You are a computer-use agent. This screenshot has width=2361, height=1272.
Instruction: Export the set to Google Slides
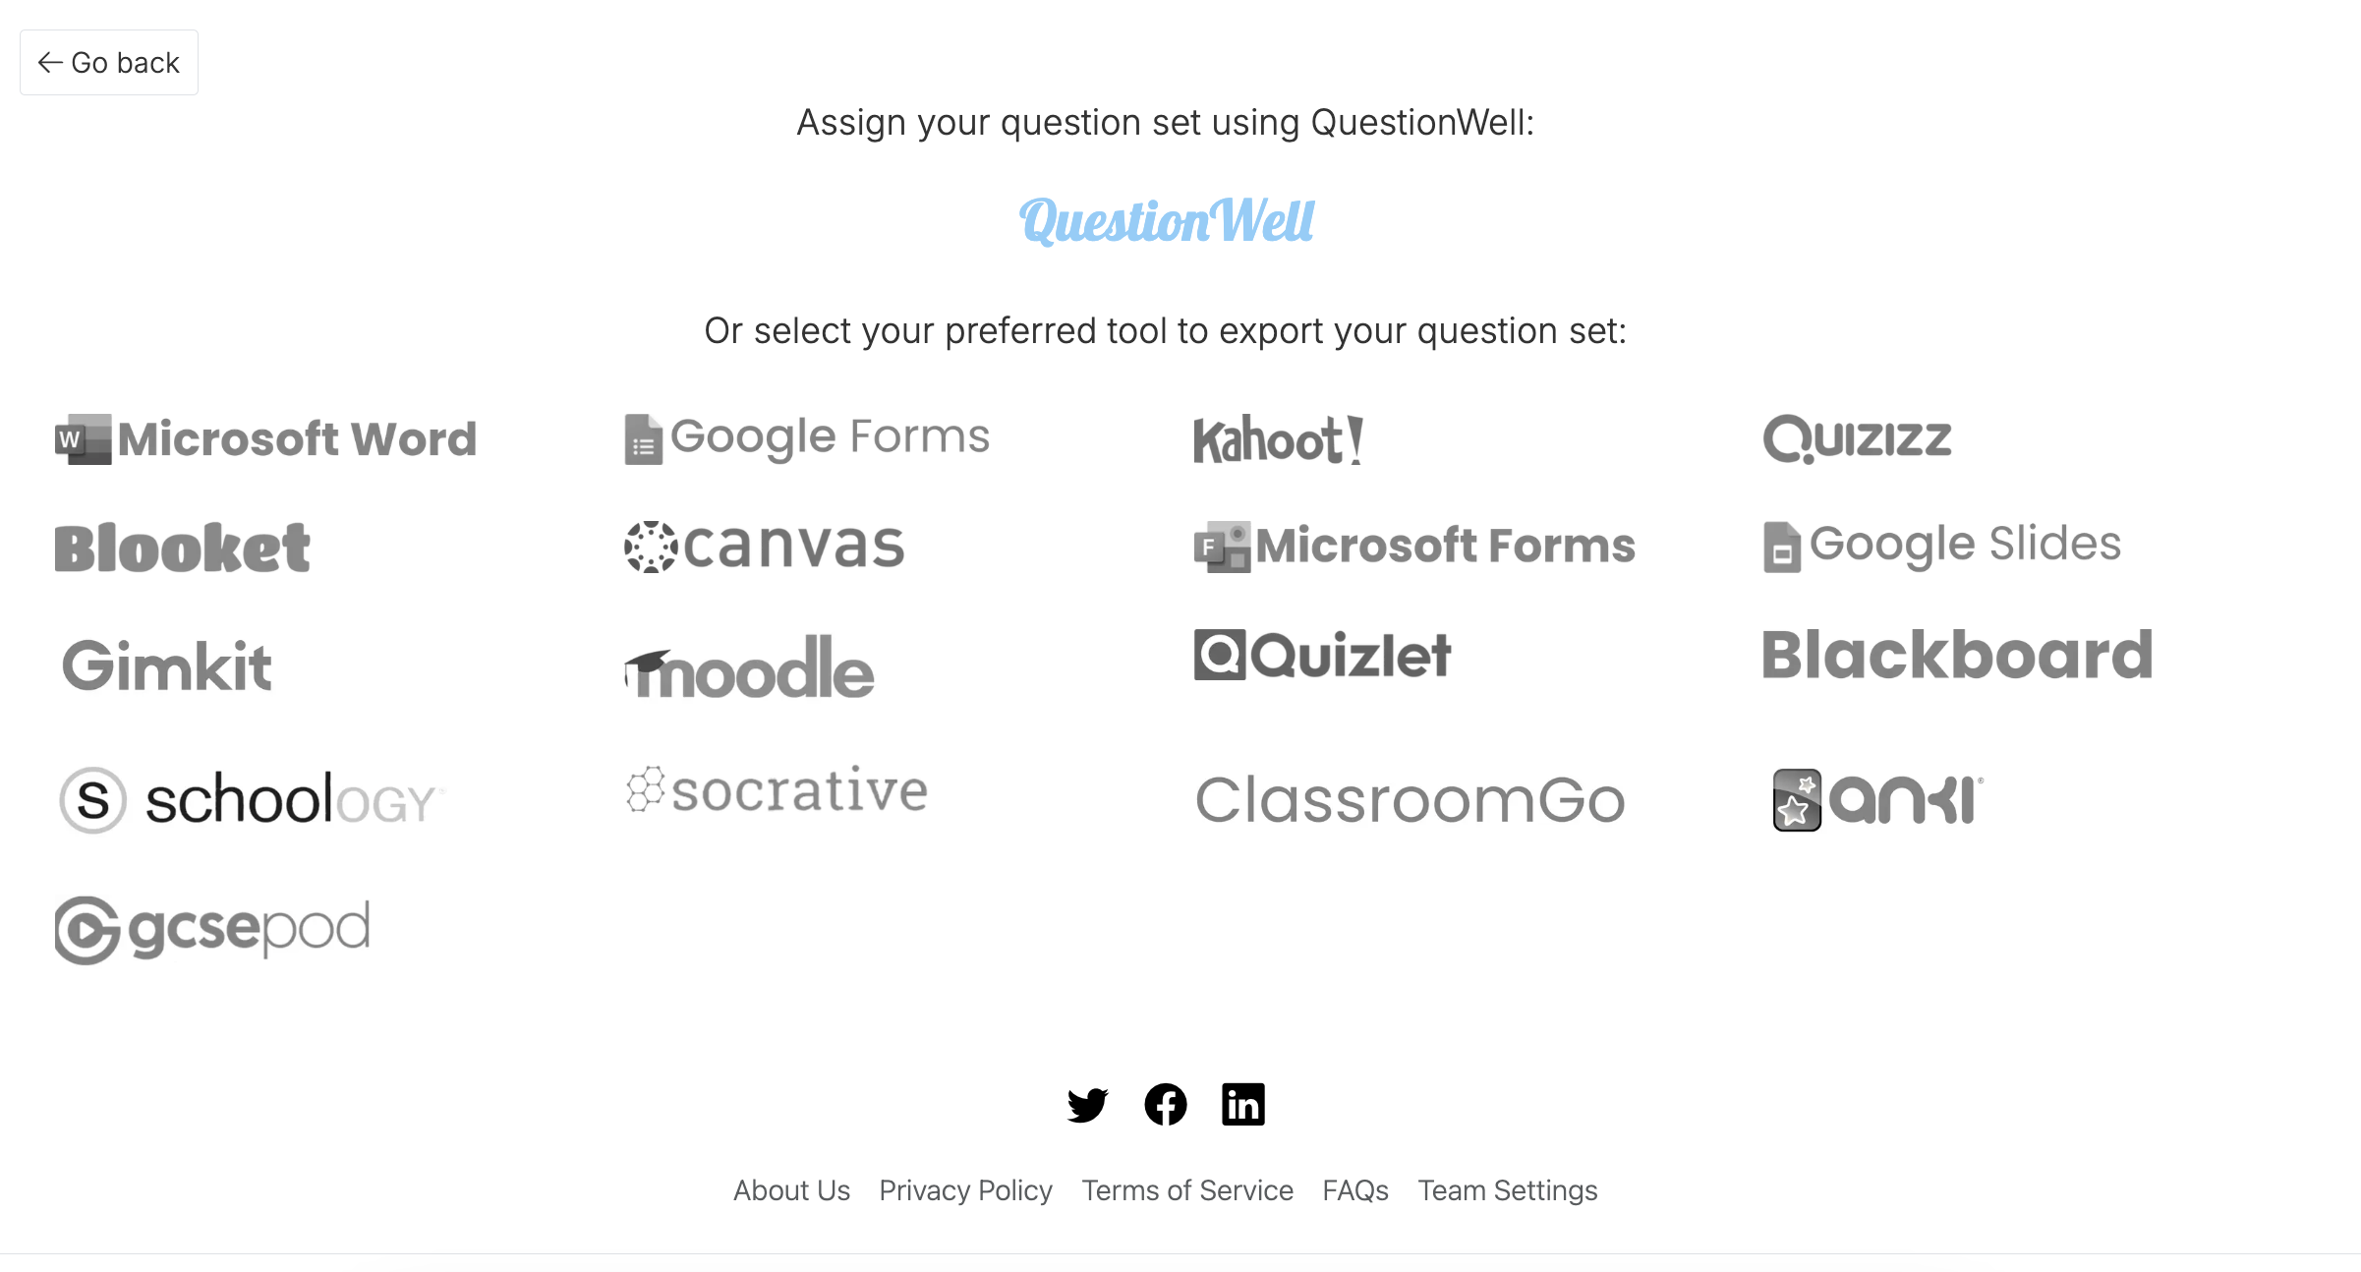coord(1943,546)
